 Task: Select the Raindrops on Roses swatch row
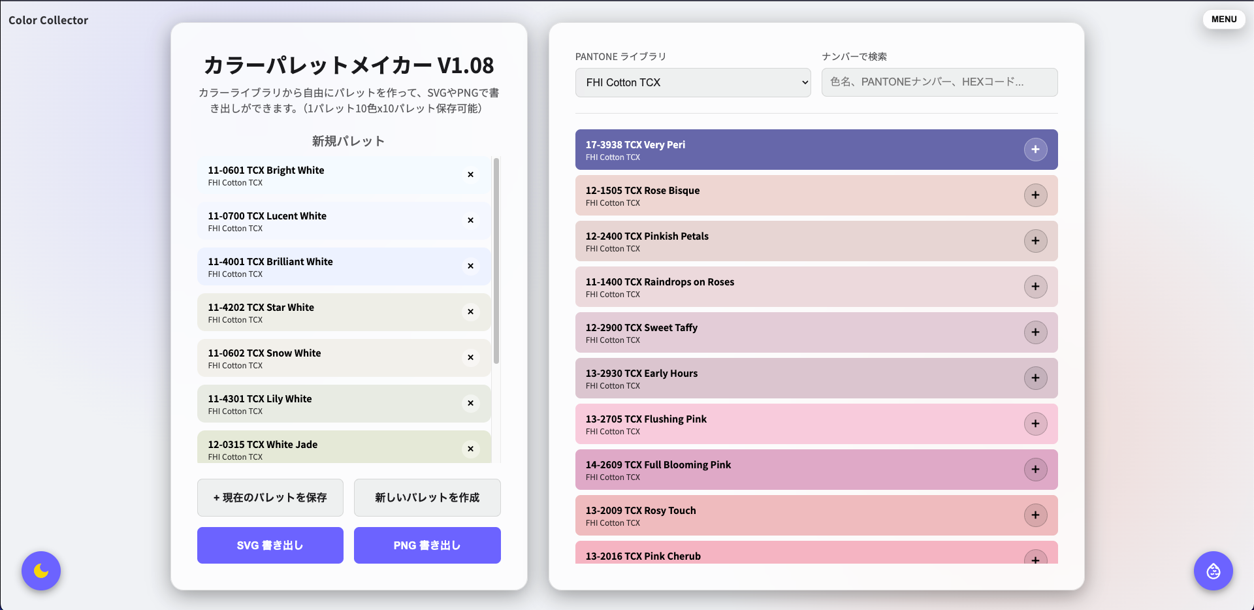pos(816,287)
